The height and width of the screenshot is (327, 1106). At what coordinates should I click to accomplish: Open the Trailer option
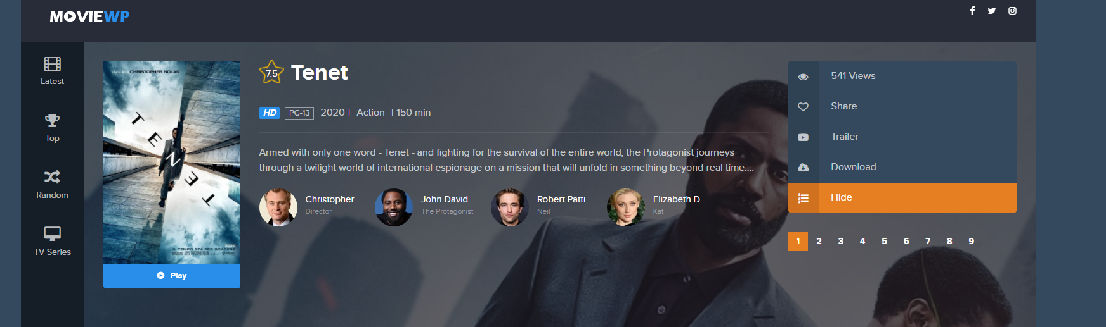coord(902,137)
